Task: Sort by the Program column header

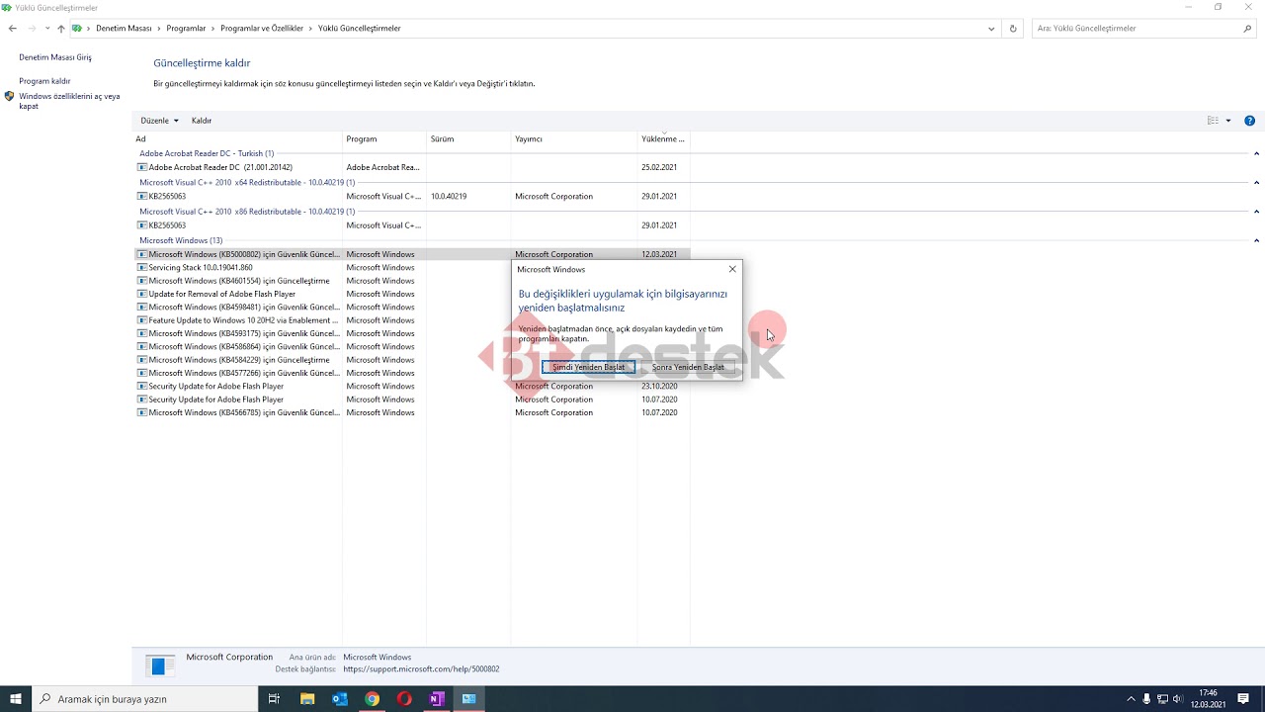Action: pos(384,139)
